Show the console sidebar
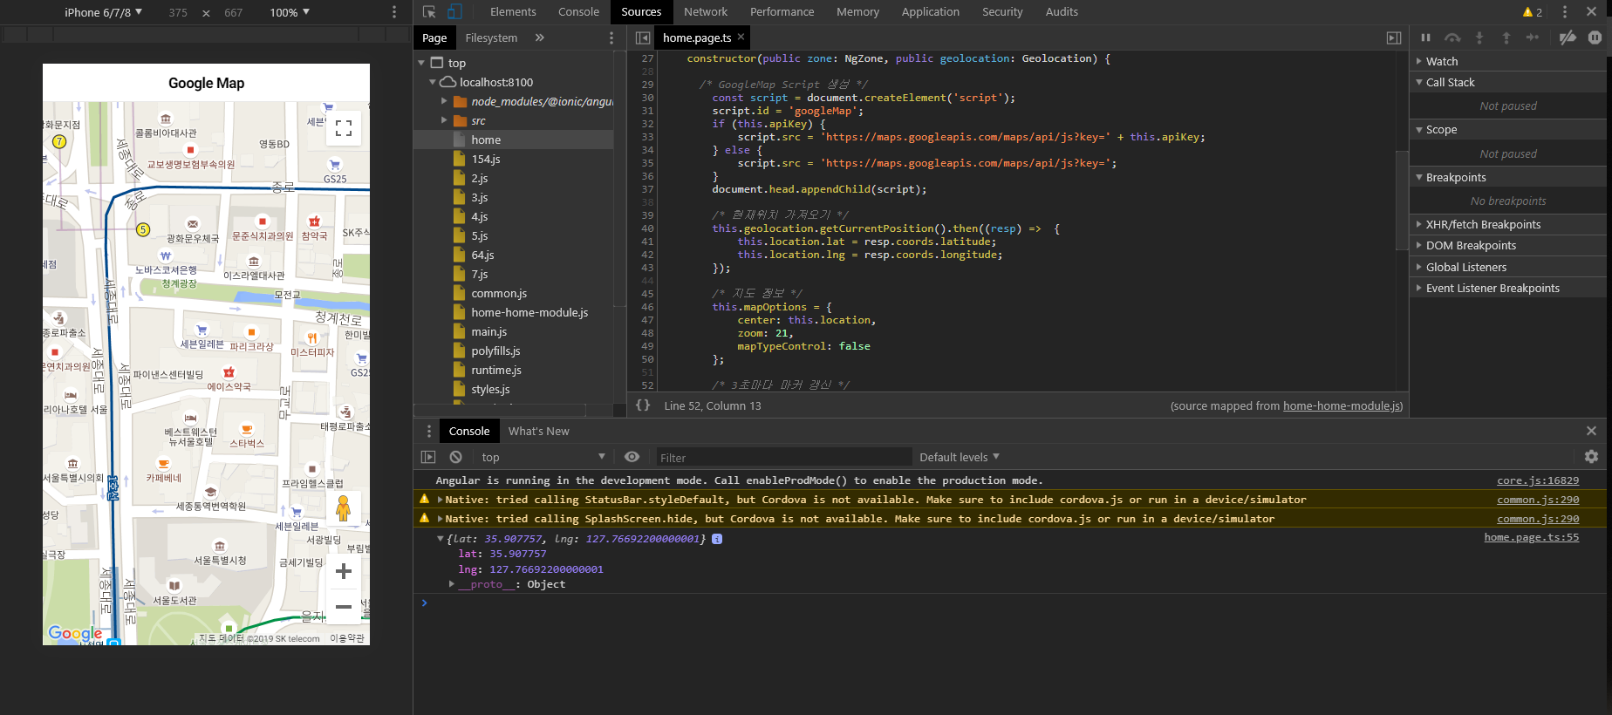 click(x=428, y=457)
